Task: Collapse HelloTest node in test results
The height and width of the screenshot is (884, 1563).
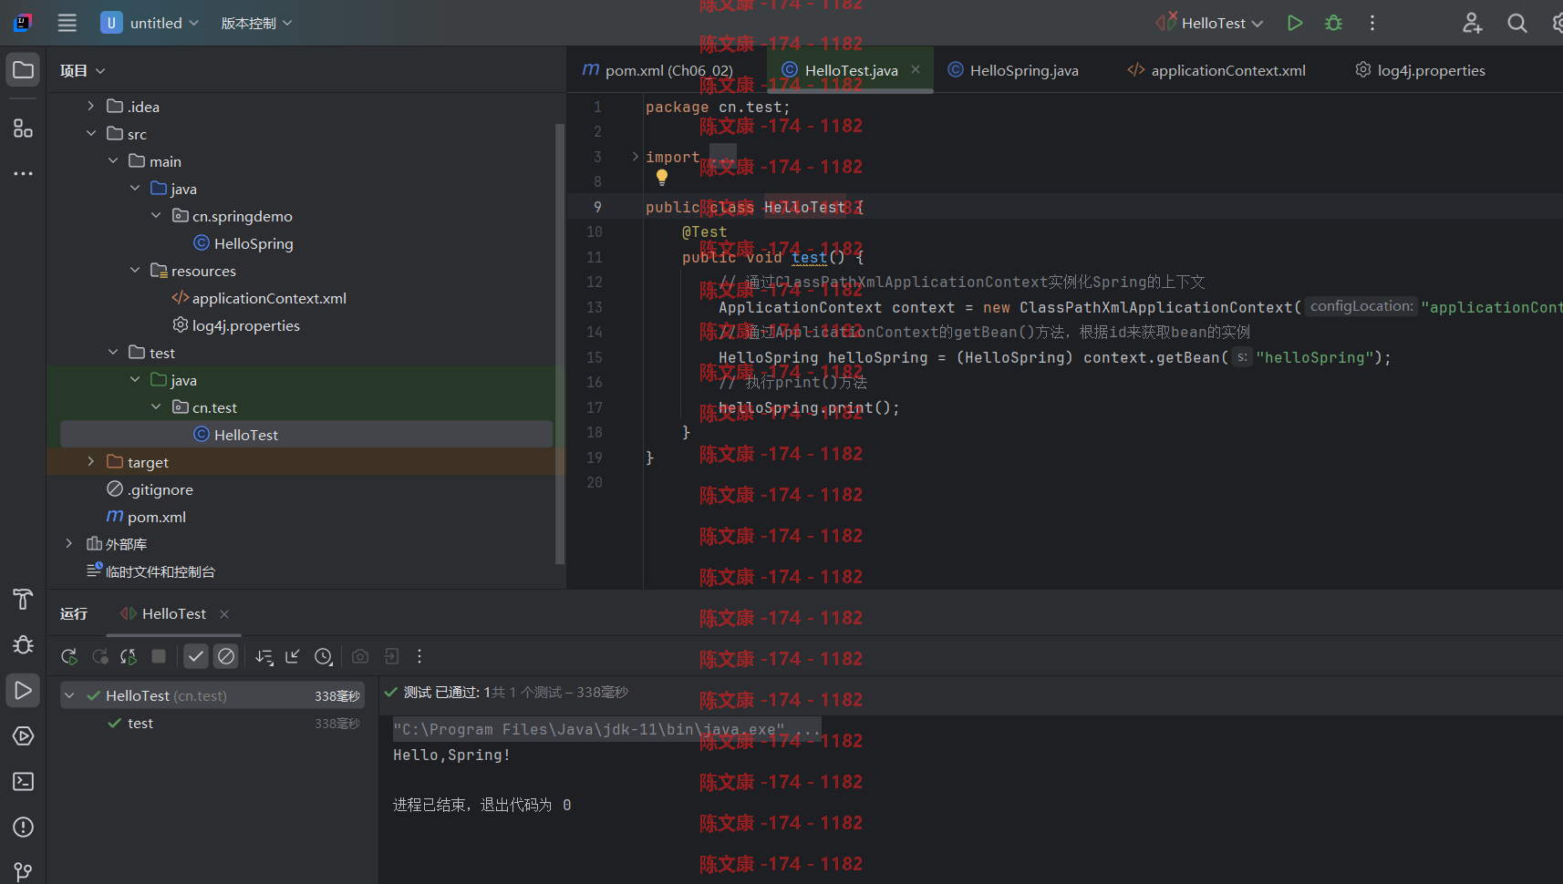Action: 69,695
